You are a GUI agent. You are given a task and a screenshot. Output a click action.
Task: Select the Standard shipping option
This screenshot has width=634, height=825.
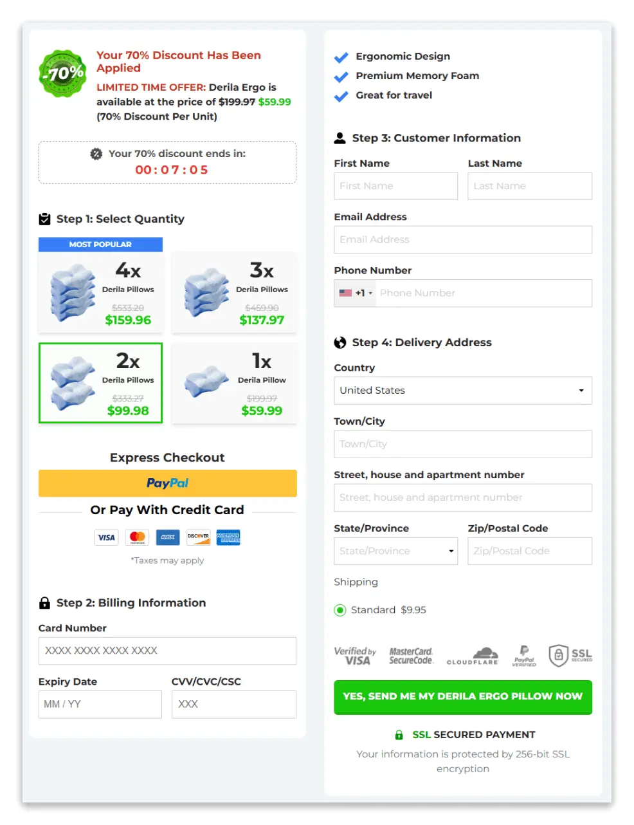[x=340, y=610]
